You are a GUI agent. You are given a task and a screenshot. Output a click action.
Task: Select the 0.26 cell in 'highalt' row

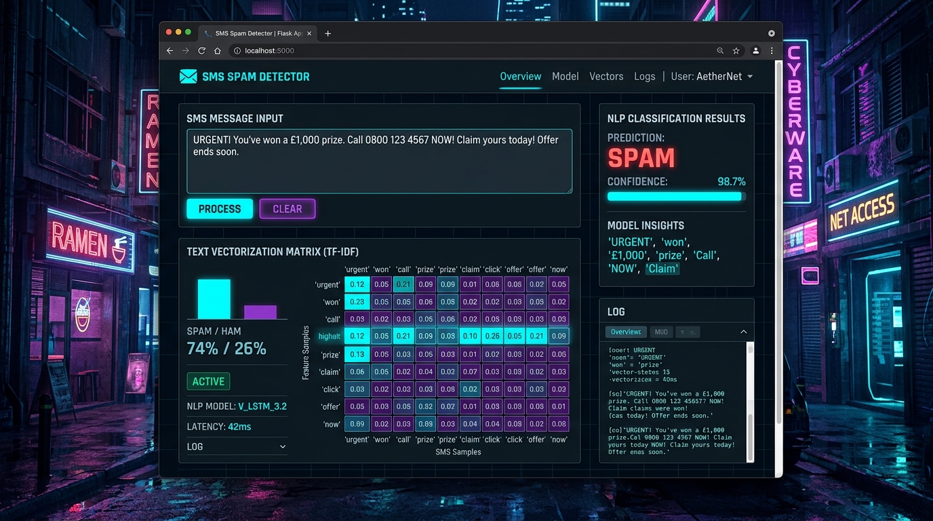coord(492,336)
